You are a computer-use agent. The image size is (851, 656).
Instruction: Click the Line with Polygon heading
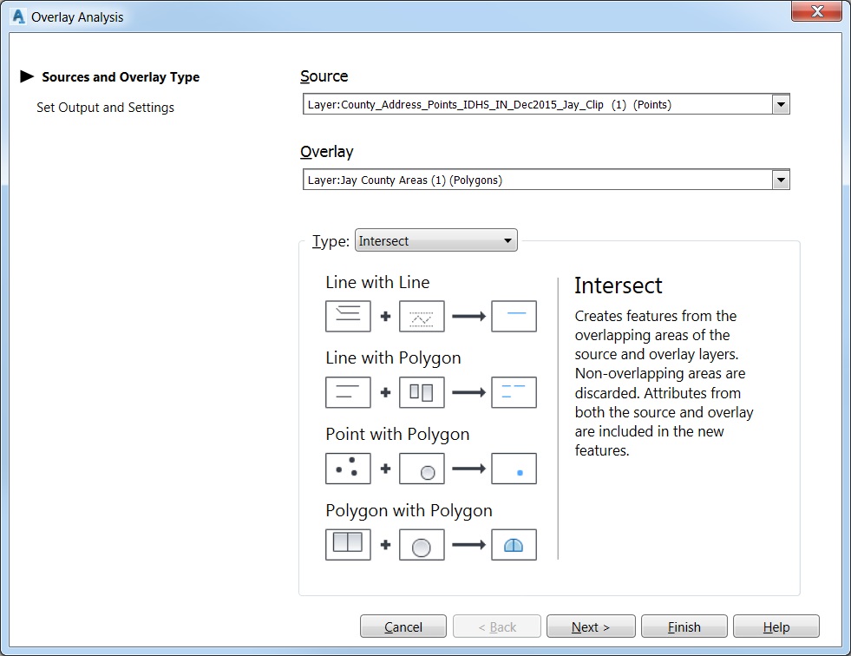coord(394,358)
